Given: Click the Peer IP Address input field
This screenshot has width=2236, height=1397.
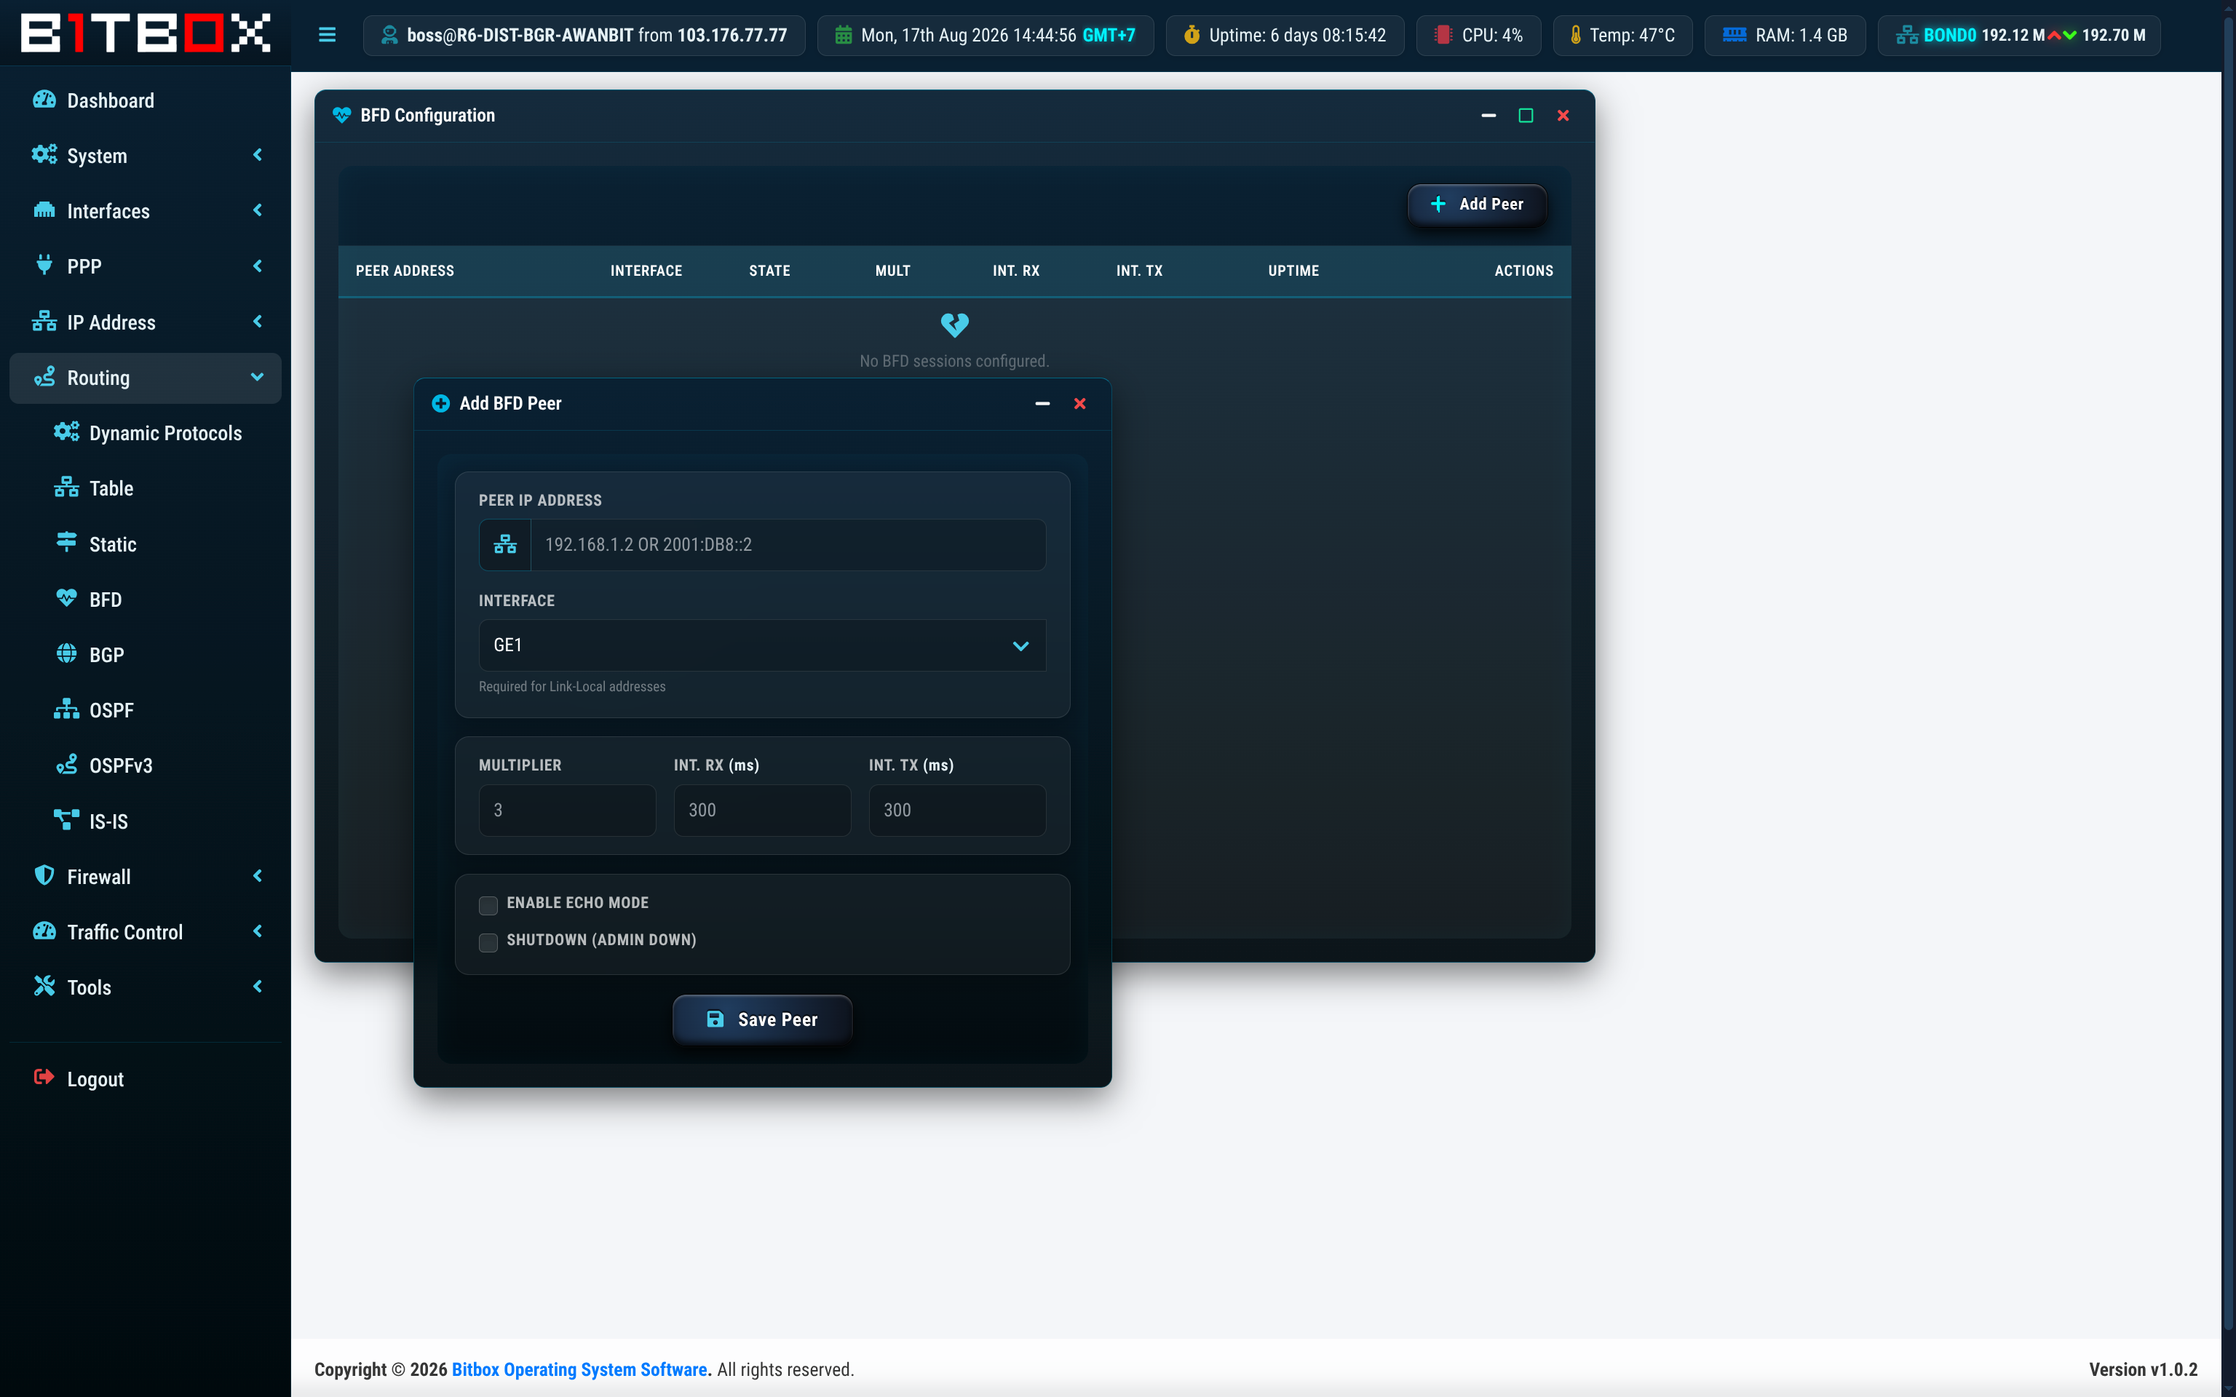Looking at the screenshot, I should [788, 544].
